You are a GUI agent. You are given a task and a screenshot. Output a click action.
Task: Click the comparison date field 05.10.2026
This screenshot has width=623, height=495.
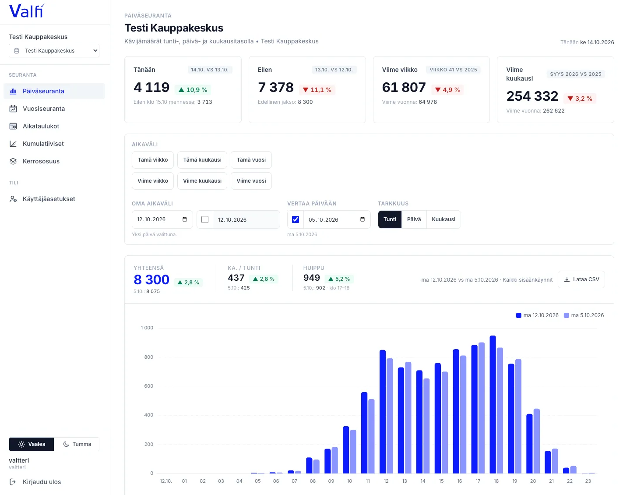click(337, 219)
